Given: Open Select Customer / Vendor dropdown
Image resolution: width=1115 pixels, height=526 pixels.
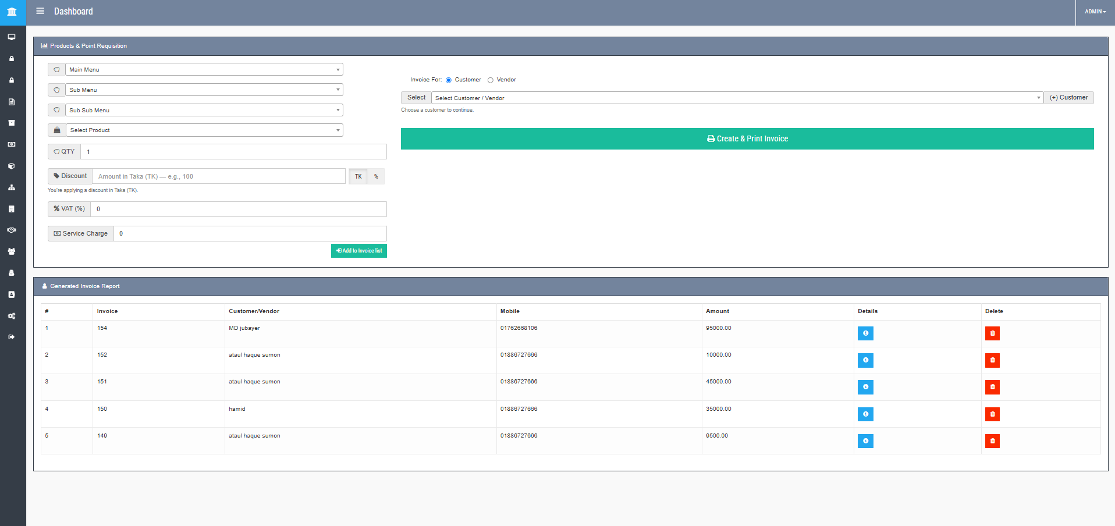Looking at the screenshot, I should (736, 98).
